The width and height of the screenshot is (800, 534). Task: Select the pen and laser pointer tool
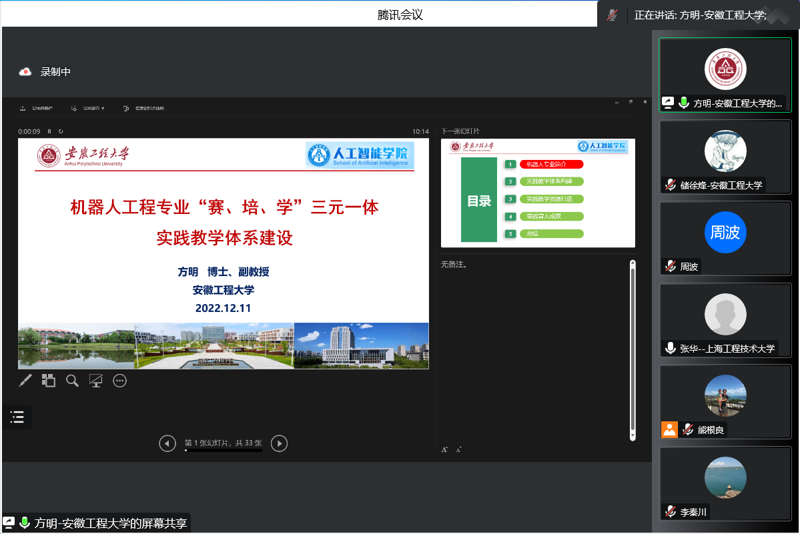pyautogui.click(x=25, y=381)
